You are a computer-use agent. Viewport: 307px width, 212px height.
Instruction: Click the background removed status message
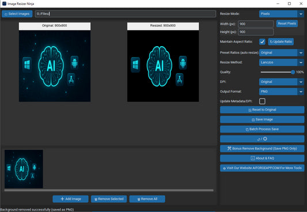pyautogui.click(x=37, y=210)
